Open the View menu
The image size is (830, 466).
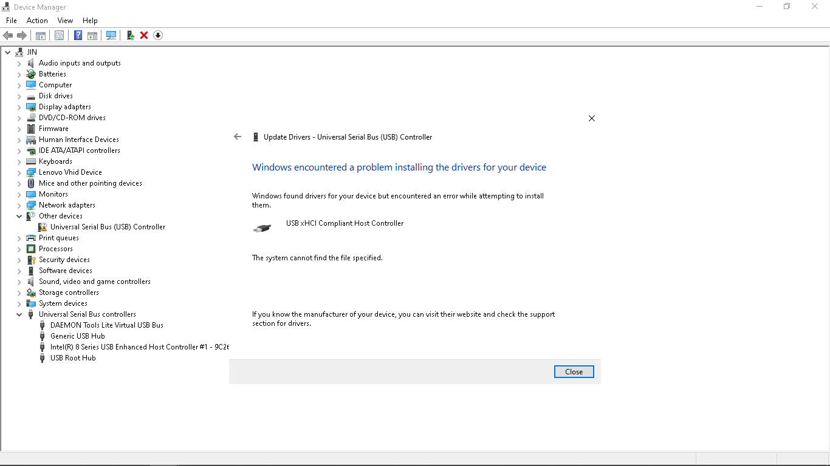65,21
